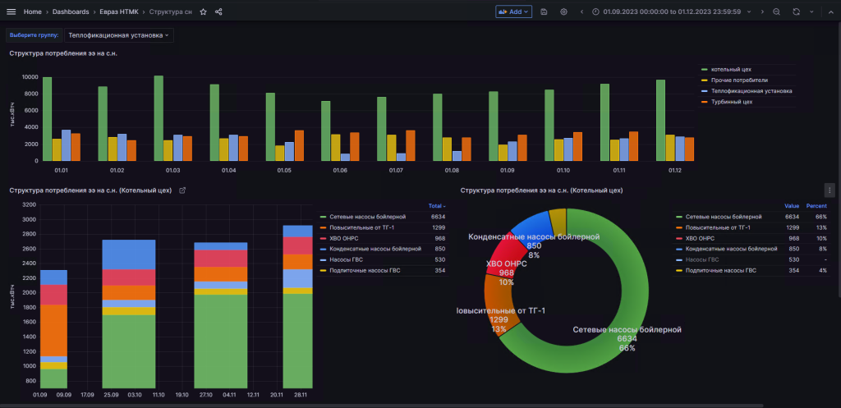Refresh the dashboard
The height and width of the screenshot is (408, 841).
point(796,12)
